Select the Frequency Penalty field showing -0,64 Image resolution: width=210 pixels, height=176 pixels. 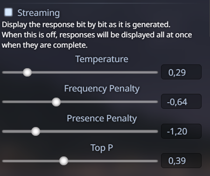click(181, 101)
